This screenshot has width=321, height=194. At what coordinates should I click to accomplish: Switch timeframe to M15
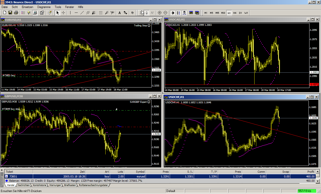217,13
